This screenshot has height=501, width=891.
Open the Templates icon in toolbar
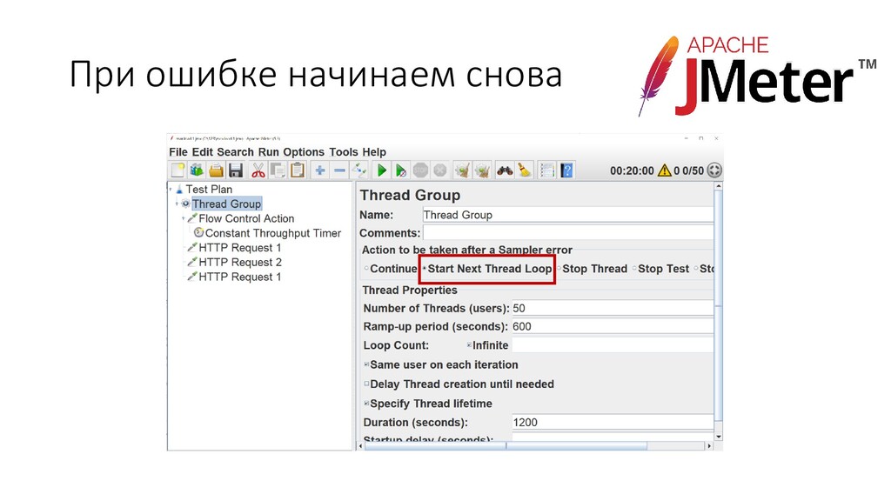click(x=197, y=170)
